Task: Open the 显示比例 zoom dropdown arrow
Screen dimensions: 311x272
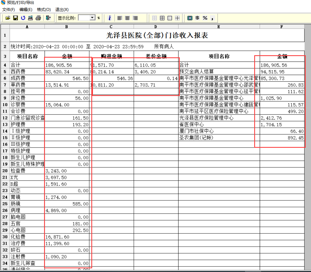Action: click(x=92, y=18)
